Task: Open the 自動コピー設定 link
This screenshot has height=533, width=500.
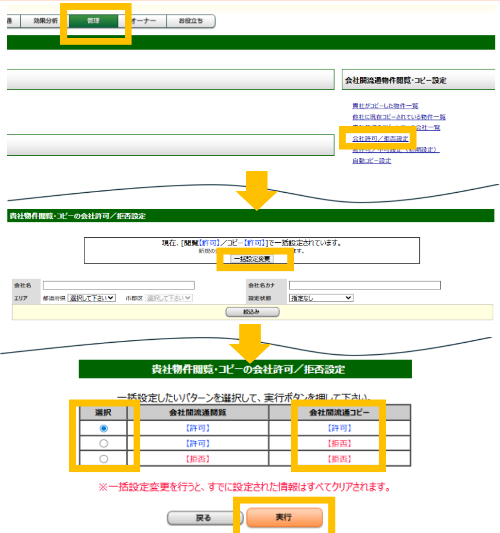Action: (x=371, y=161)
